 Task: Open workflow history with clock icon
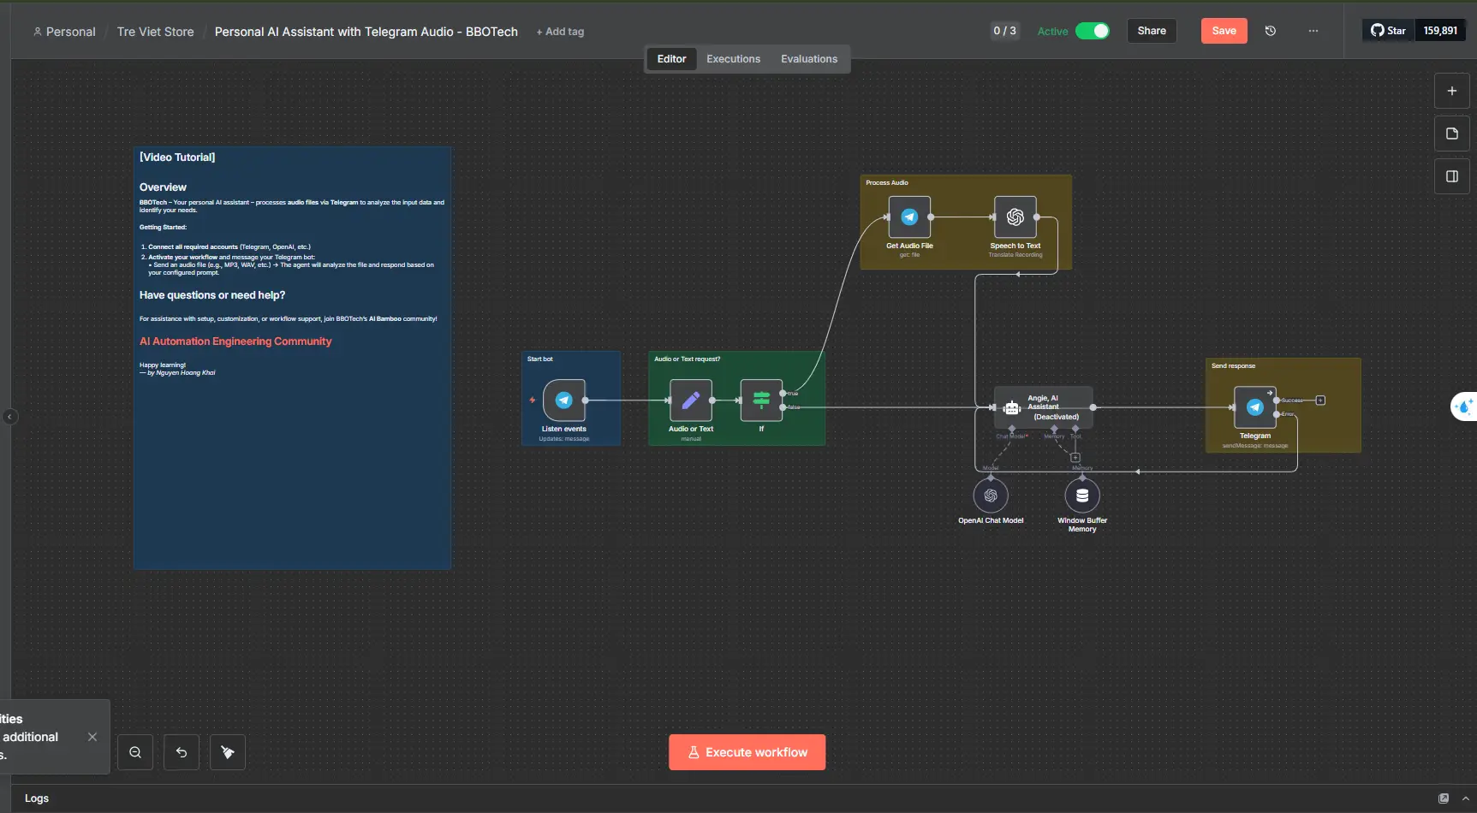point(1271,31)
